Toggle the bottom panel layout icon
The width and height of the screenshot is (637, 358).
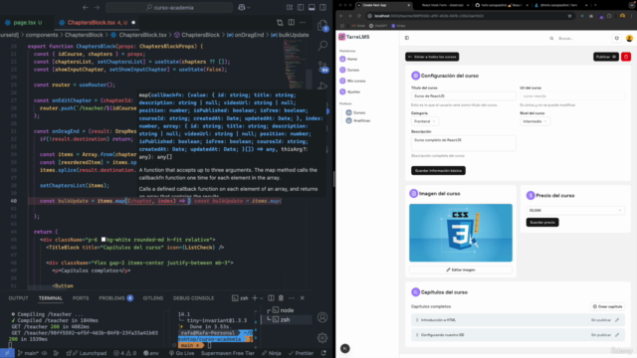point(312,7)
